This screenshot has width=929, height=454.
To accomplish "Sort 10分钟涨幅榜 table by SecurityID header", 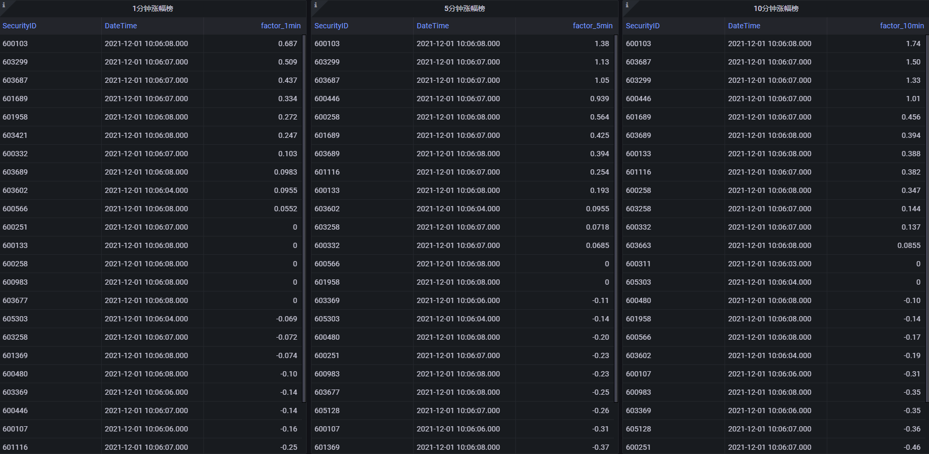I will point(643,26).
